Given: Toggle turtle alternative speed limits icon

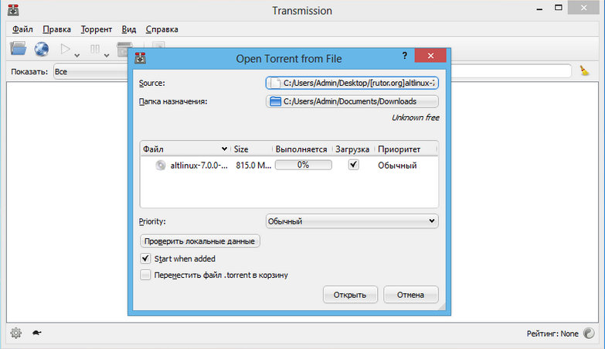Looking at the screenshot, I should point(36,333).
